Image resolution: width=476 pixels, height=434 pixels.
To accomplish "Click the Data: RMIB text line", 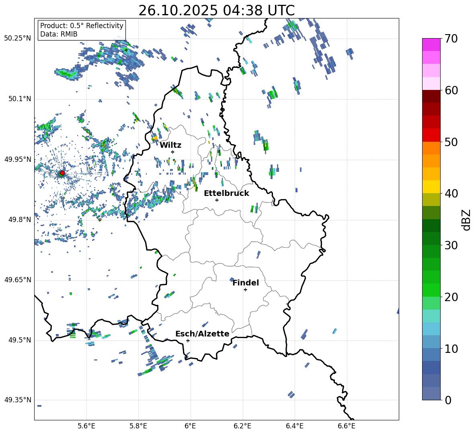I will coord(59,34).
